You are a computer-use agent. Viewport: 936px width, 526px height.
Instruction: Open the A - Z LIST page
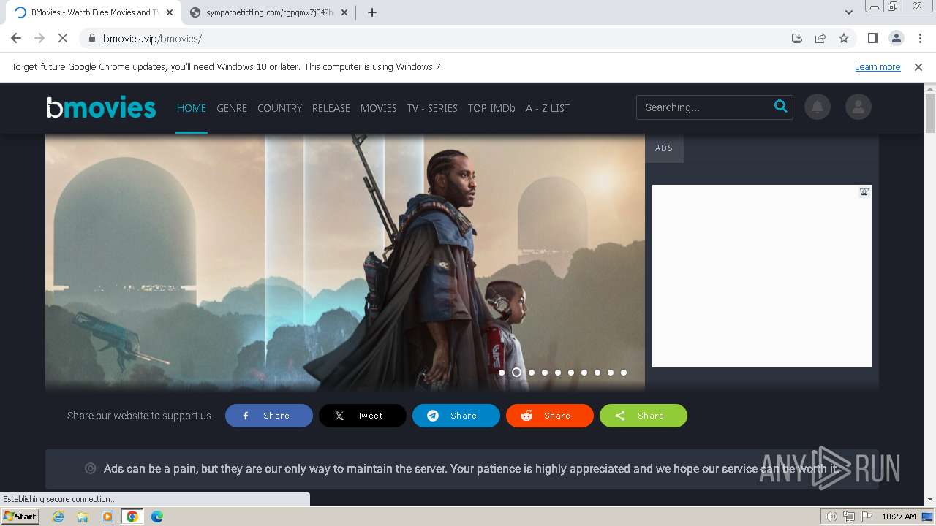point(548,108)
